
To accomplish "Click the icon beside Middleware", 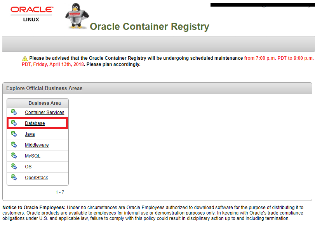I will [x=14, y=145].
